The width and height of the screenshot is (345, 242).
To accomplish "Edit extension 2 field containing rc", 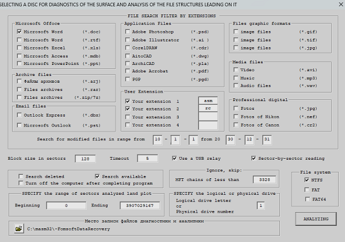I will coord(208,109).
